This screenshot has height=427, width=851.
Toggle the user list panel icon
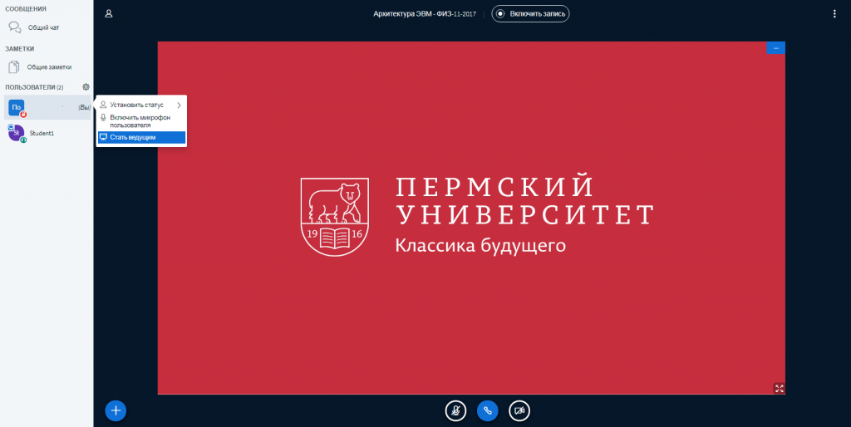click(x=109, y=13)
